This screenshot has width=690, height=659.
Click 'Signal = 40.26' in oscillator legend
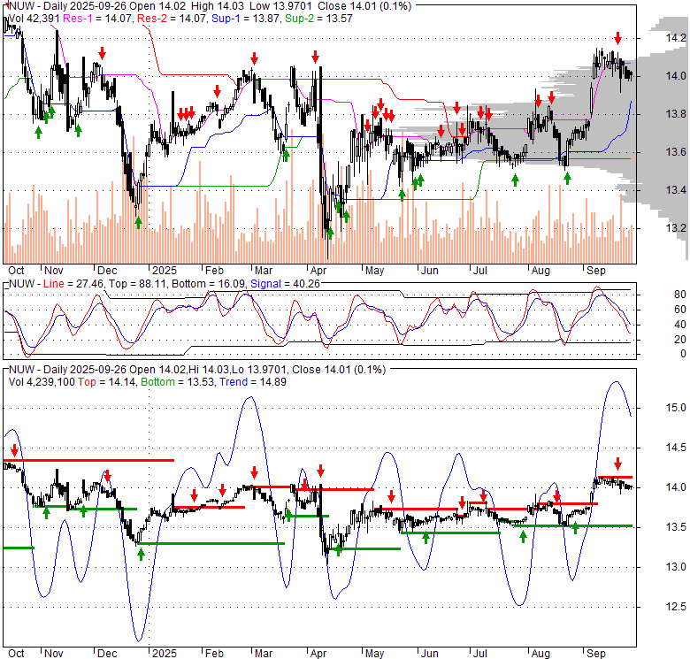285,284
